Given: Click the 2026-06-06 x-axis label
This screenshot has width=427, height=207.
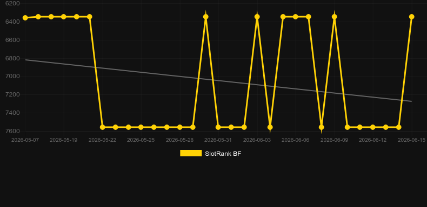Looking at the screenshot, I should pos(296,140).
